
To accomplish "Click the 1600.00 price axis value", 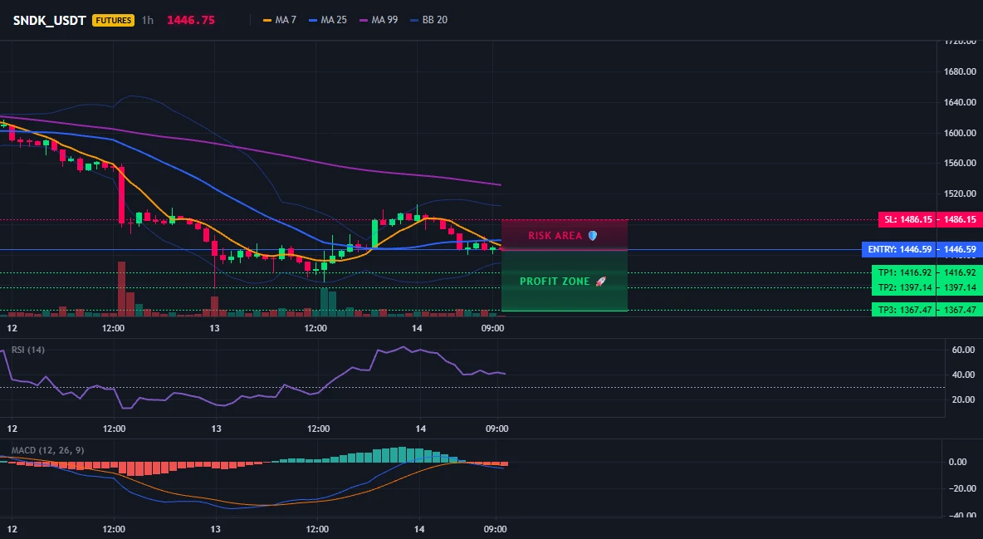I will click(x=960, y=133).
